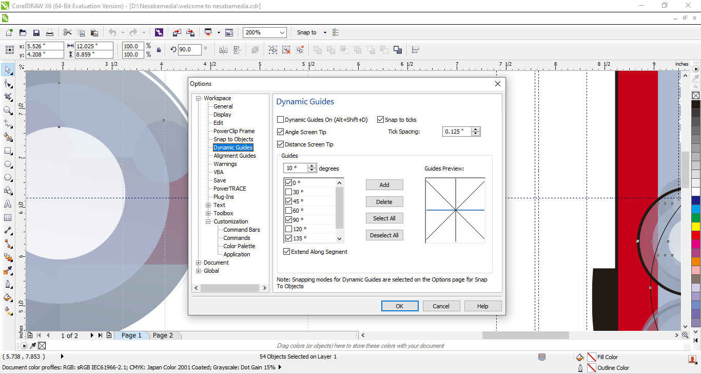This screenshot has width=701, height=374.
Task: Check the 30° guide angle box
Action: (x=288, y=192)
